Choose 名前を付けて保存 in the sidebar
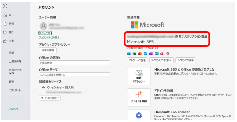 pyautogui.click(x=16, y=71)
